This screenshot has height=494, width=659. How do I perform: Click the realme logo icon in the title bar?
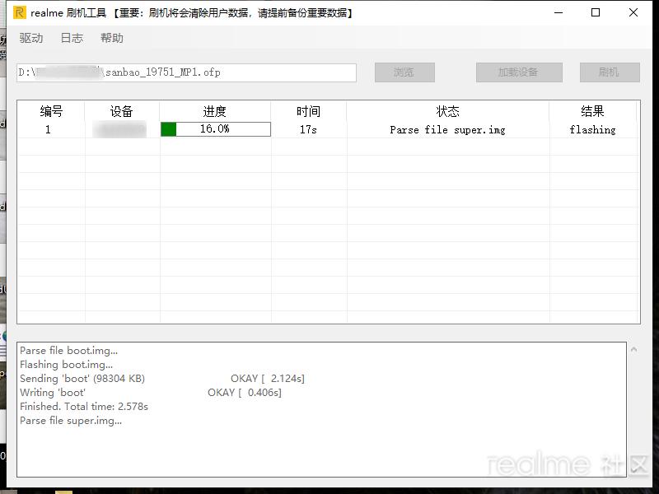pos(18,12)
